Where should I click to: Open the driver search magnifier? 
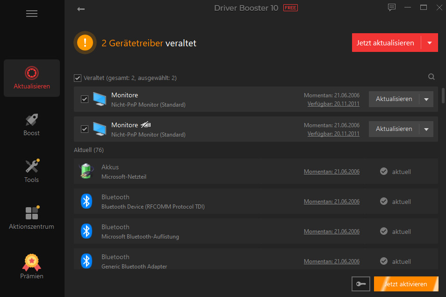(431, 77)
